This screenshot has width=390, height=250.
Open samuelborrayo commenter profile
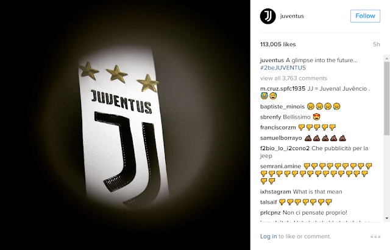(281, 138)
